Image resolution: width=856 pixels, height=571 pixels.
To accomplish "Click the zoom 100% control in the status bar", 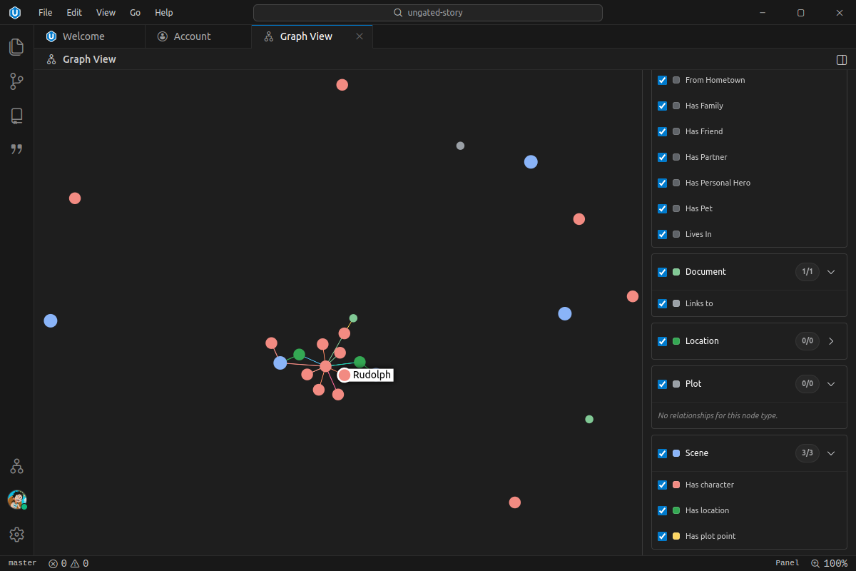I will pos(829,562).
